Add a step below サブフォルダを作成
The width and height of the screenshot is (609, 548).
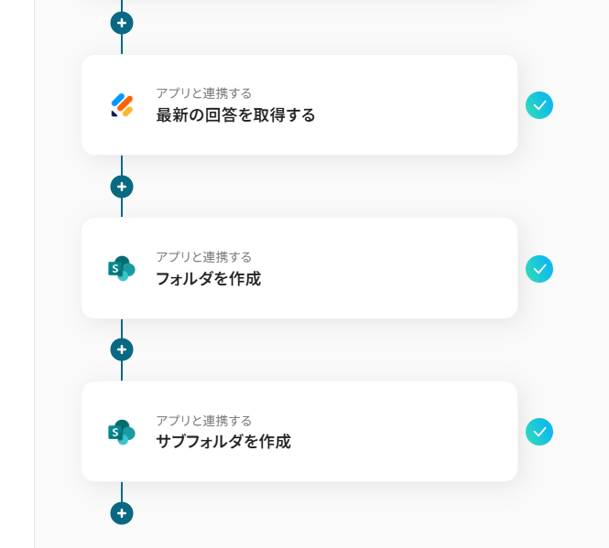(x=122, y=513)
